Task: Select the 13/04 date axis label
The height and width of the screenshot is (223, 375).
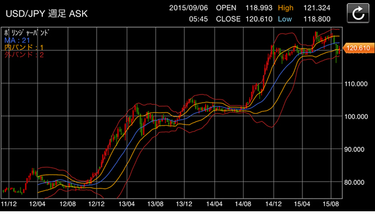Action: (127, 204)
